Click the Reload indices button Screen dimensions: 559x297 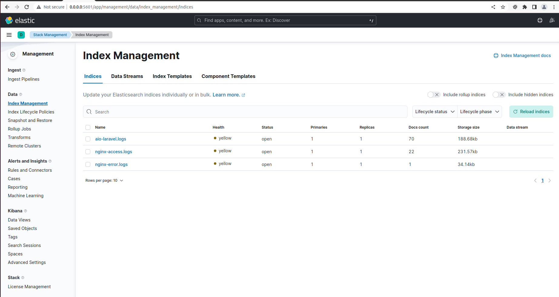(x=531, y=112)
